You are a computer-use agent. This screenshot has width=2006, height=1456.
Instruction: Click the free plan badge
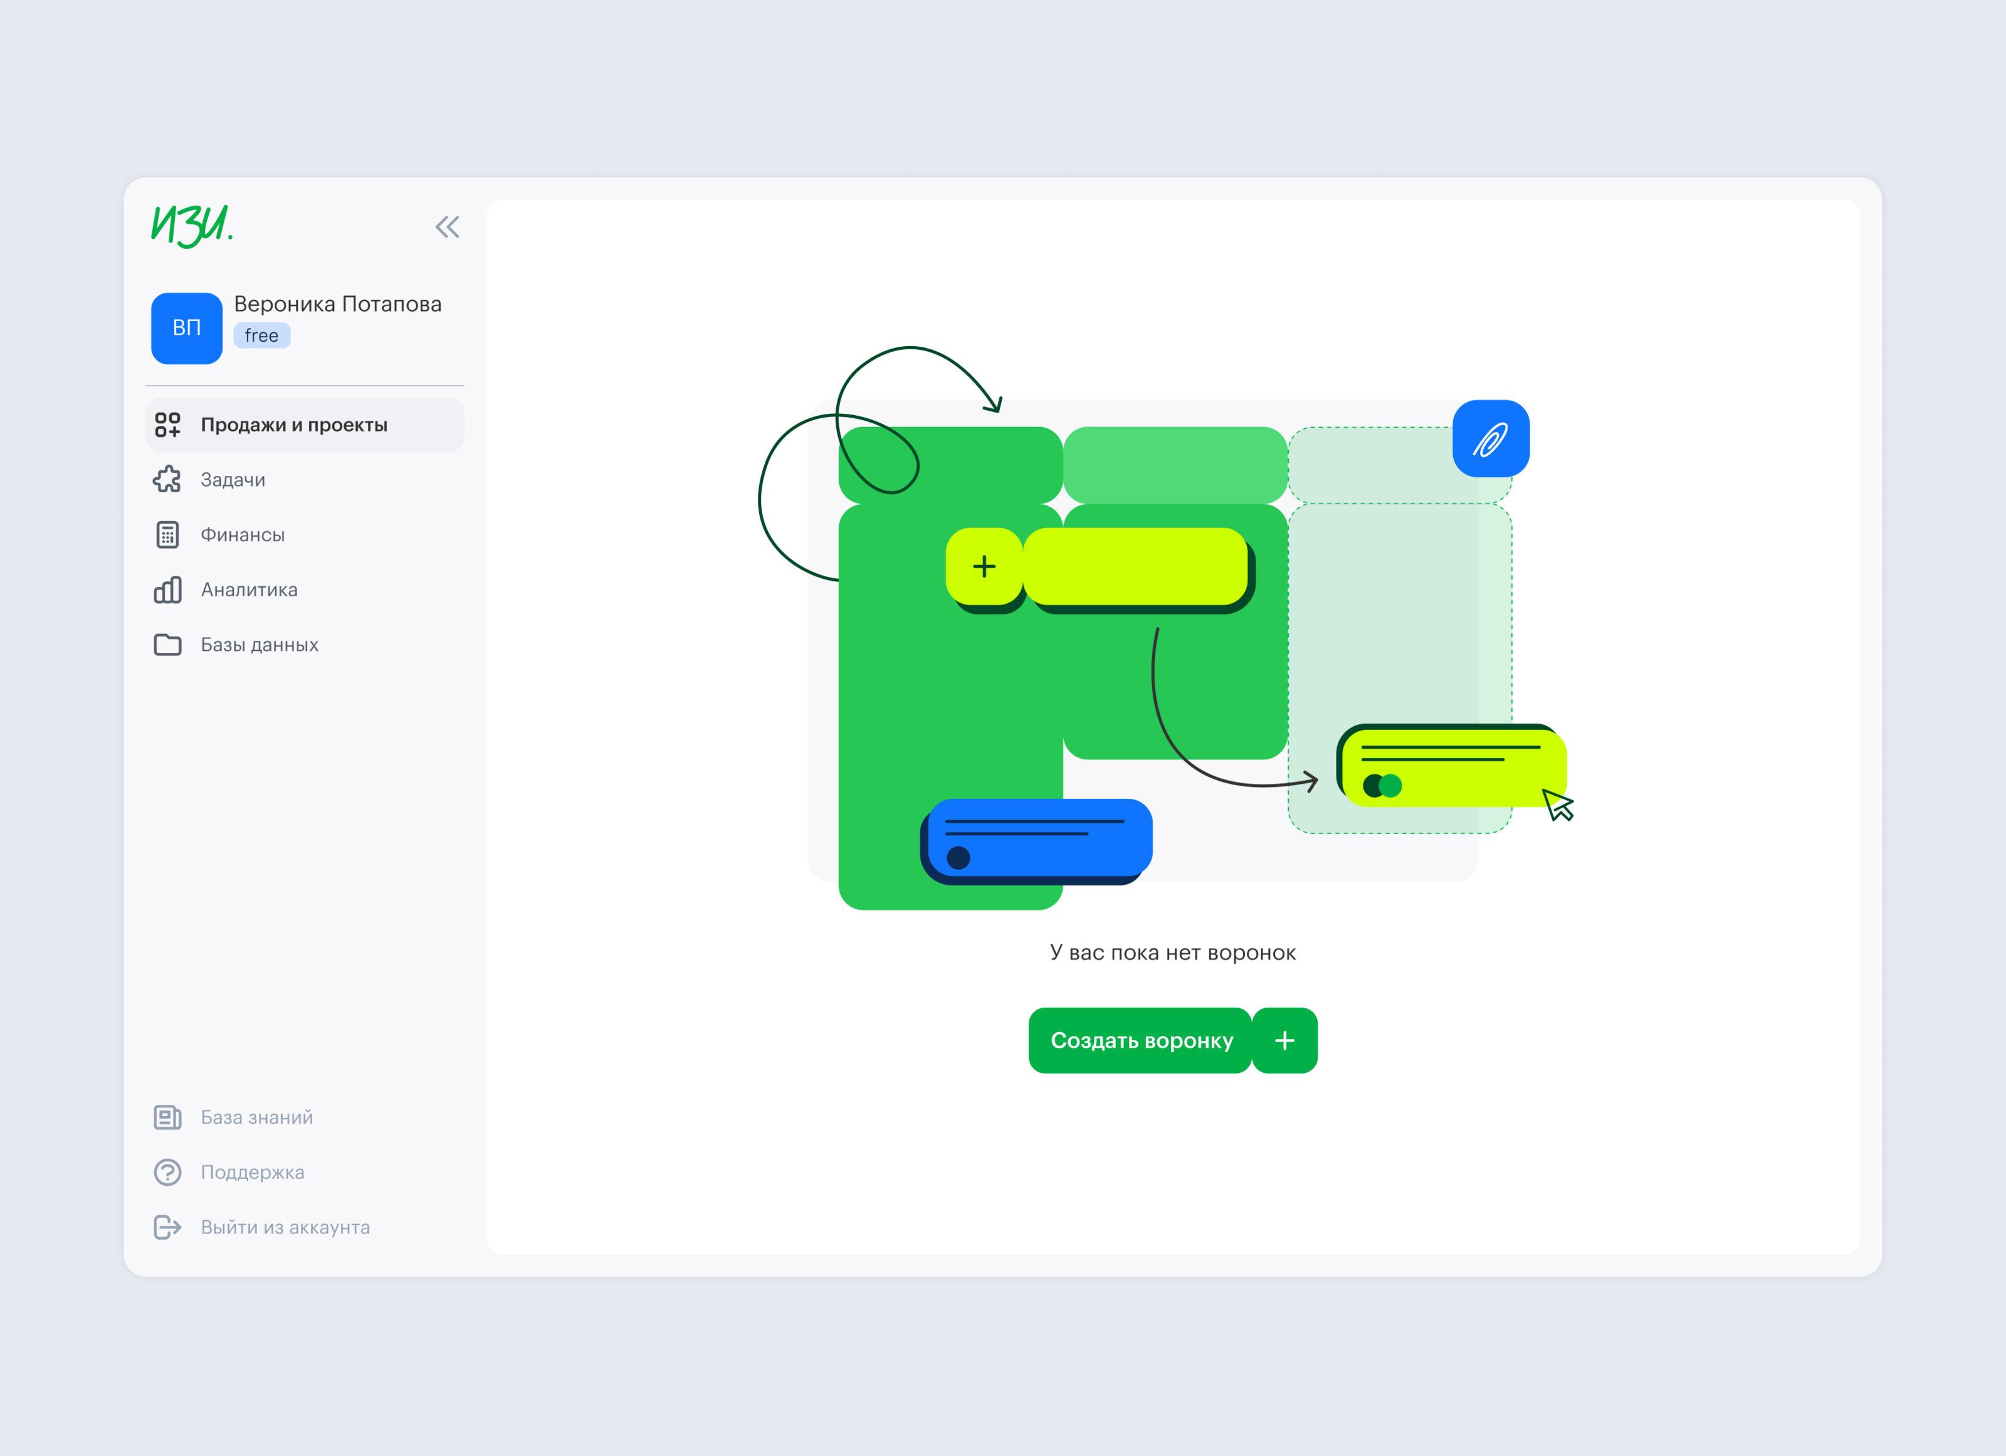[x=262, y=336]
